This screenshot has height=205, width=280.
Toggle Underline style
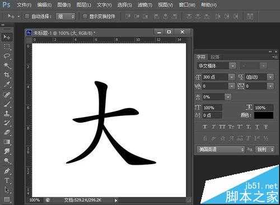tap(257, 127)
